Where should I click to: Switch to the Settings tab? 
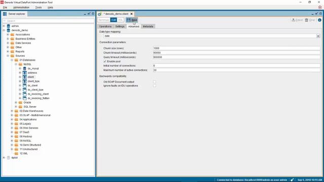(120, 26)
